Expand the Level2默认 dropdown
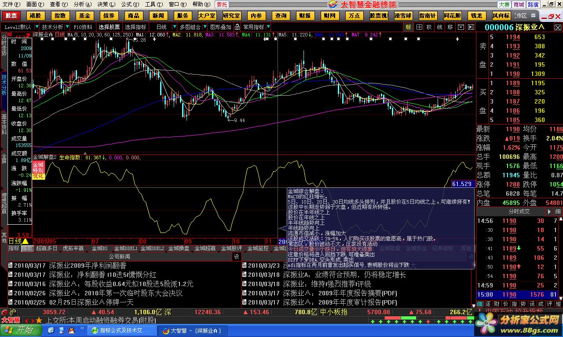The image size is (563, 337). (x=36, y=27)
